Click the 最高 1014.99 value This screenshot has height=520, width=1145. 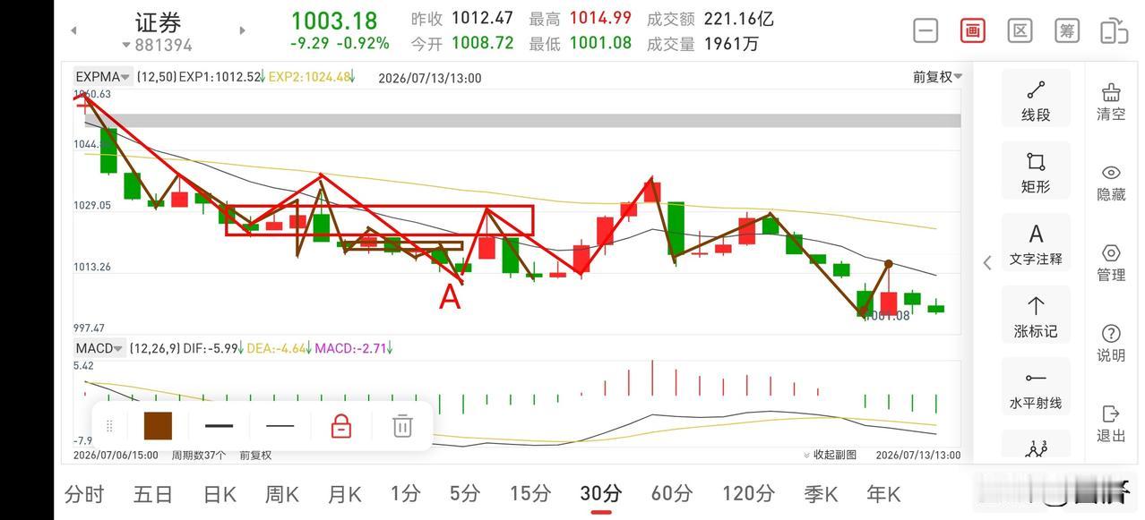click(x=580, y=19)
